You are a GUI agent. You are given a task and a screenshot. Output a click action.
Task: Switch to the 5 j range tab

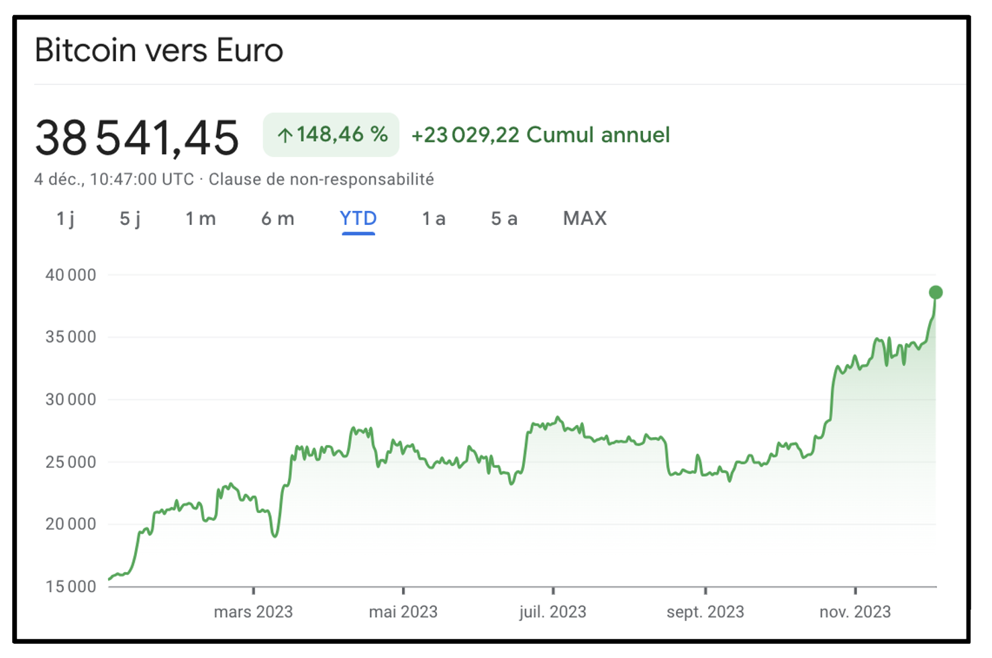click(x=130, y=218)
